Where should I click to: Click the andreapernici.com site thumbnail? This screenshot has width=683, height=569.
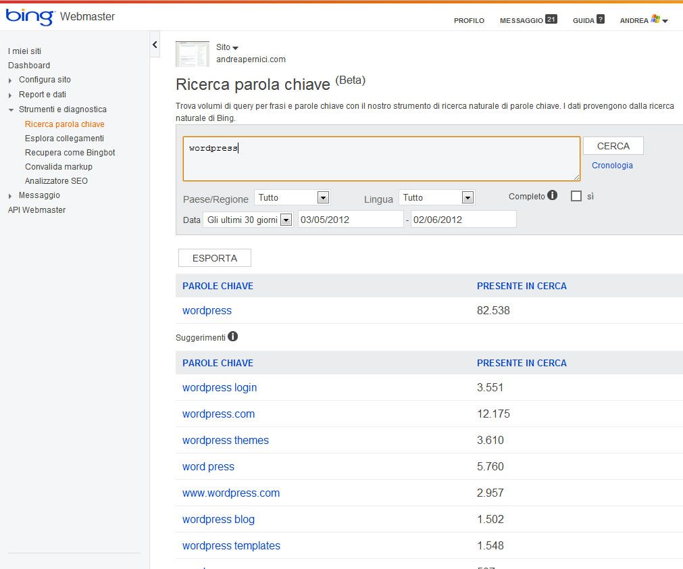193,53
